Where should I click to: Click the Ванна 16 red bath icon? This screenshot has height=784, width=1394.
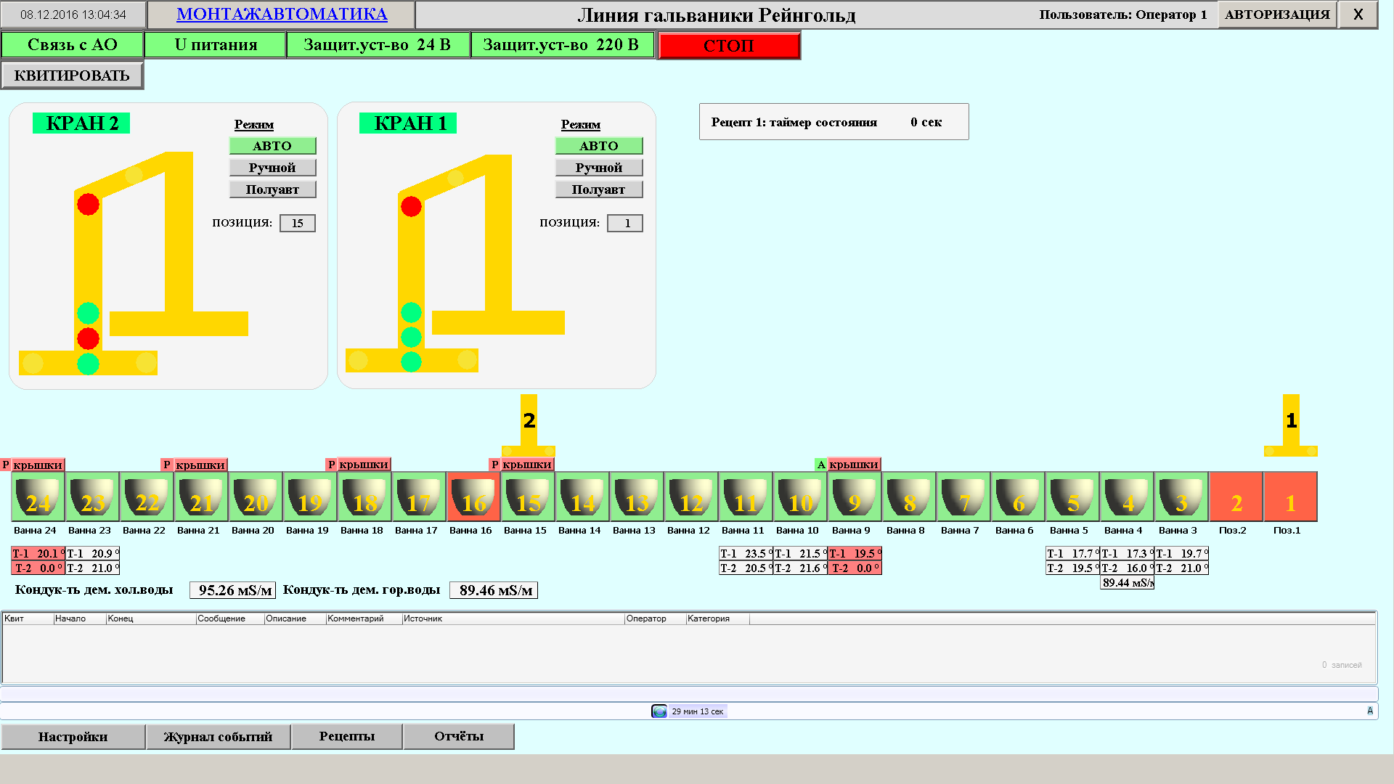pos(473,497)
